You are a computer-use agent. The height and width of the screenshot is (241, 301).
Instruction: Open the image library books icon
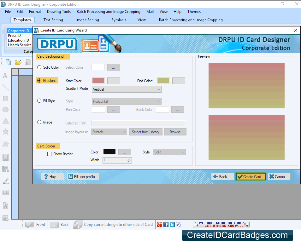coord(6,169)
